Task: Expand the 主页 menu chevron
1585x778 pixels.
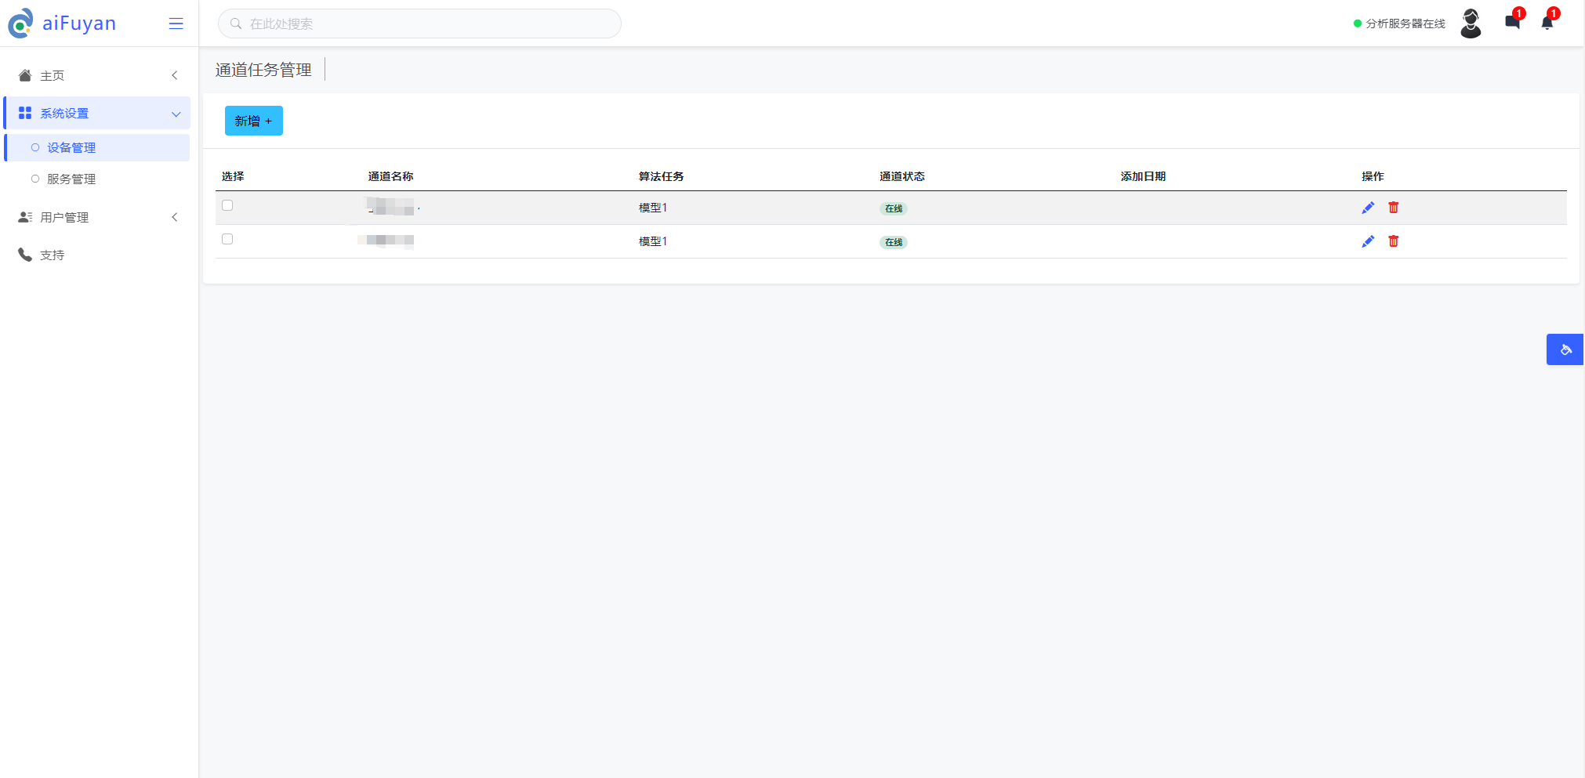Action: [x=175, y=75]
